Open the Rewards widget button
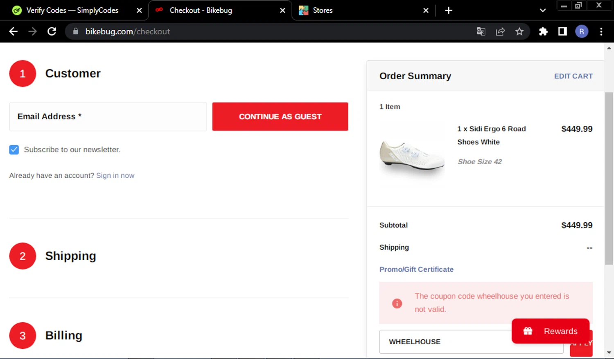 point(551,331)
